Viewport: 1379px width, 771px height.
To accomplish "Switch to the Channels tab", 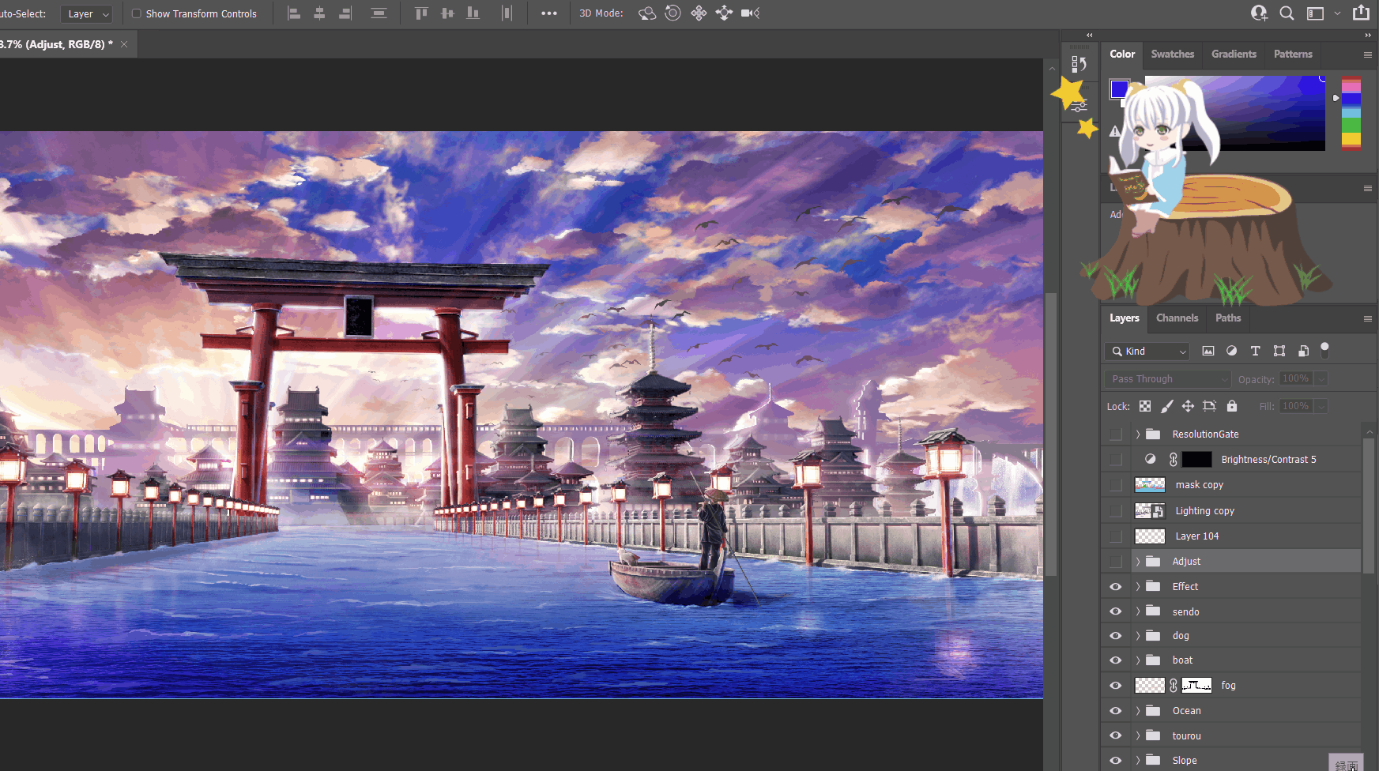I will [x=1177, y=318].
